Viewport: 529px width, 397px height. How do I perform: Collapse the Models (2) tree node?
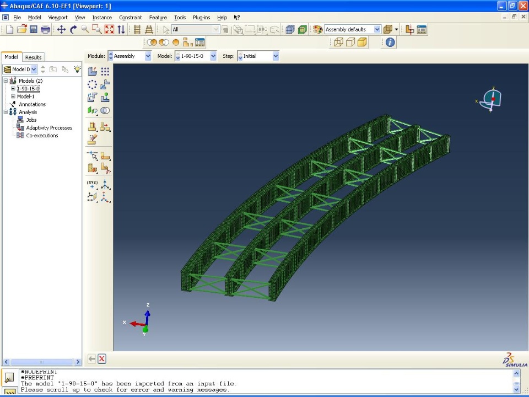coord(6,81)
